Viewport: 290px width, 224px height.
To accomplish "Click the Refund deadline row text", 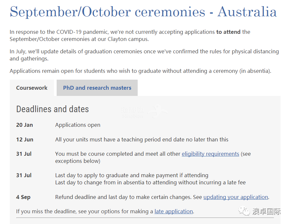I will pos(162,197).
